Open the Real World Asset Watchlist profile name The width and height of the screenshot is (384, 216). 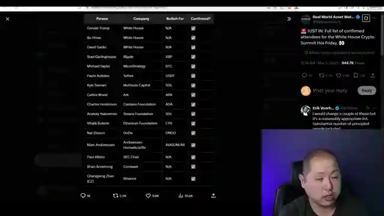coord(334,17)
